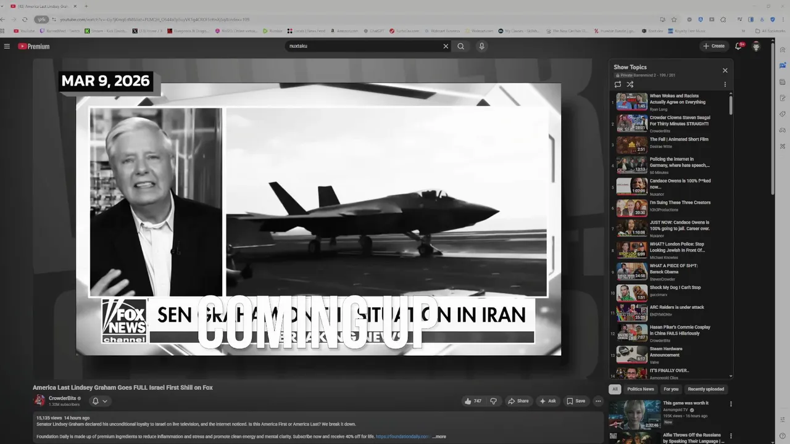Open a new browser tab
790x444 pixels.
(86, 6)
